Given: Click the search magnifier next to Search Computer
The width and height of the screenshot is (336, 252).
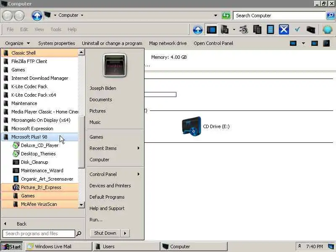Looking at the screenshot, I should 331,16.
